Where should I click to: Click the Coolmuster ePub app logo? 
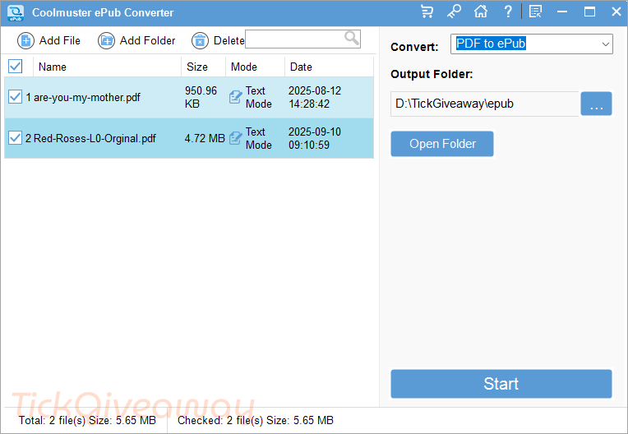(x=16, y=13)
